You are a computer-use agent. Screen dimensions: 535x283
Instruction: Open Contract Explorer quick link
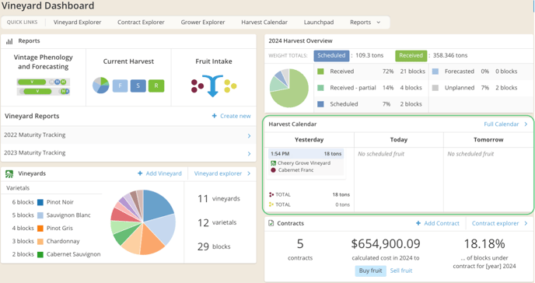click(x=141, y=23)
